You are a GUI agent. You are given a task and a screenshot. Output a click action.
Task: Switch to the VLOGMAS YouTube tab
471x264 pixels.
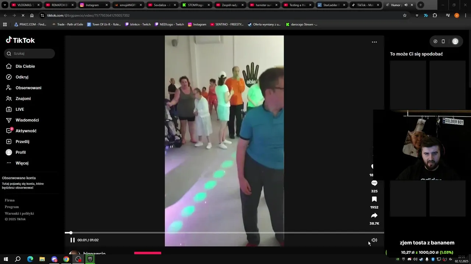pos(25,5)
